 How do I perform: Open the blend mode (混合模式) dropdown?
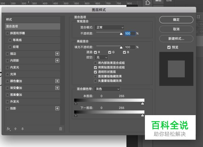point(110,27)
